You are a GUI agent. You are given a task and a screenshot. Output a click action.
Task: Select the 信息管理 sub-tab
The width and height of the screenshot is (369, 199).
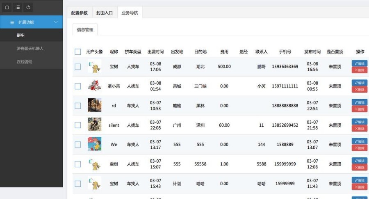click(x=85, y=29)
